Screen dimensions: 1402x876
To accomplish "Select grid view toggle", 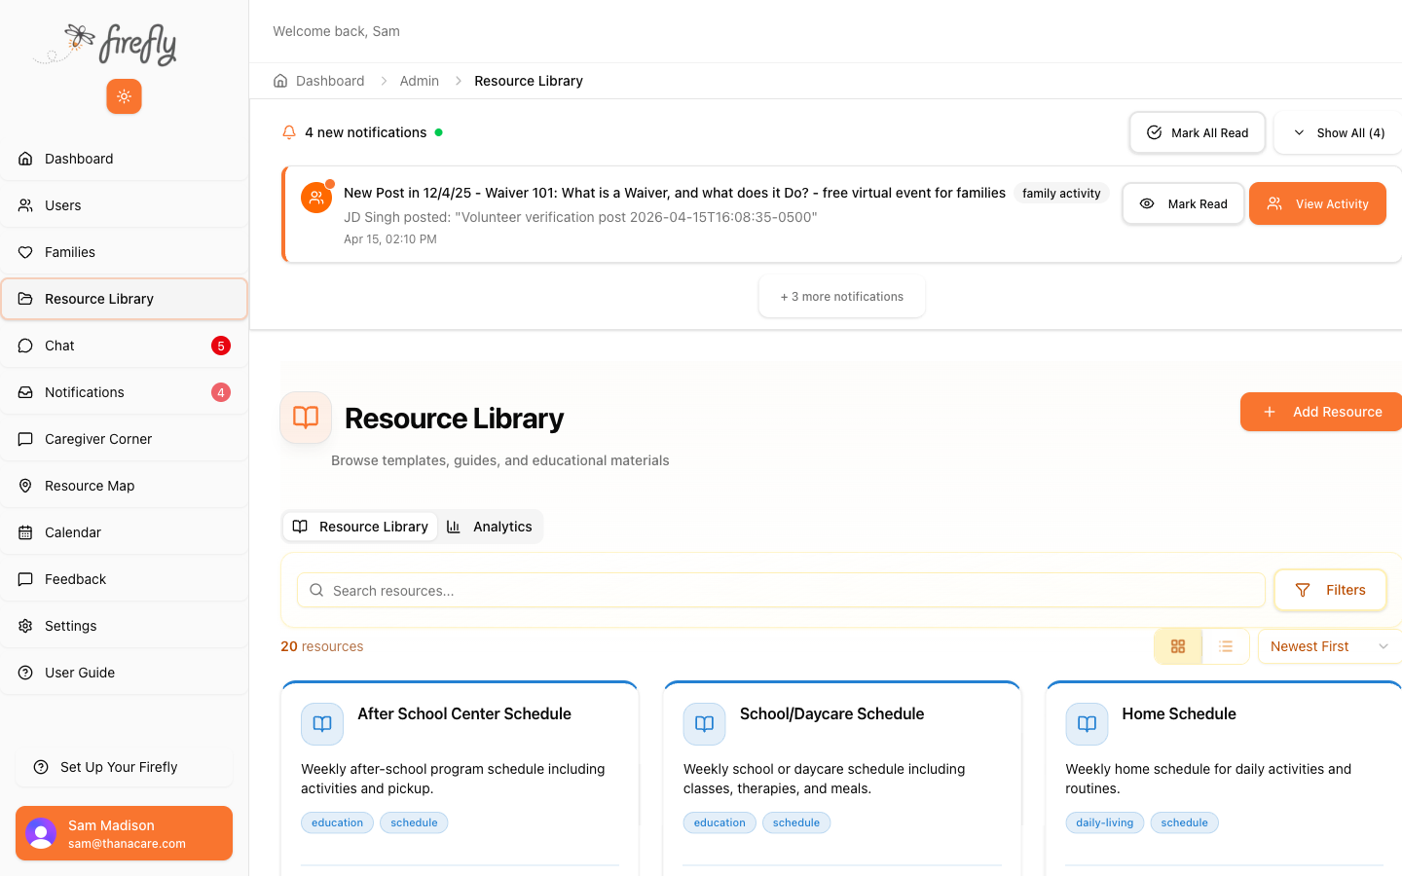I will coord(1178,646).
